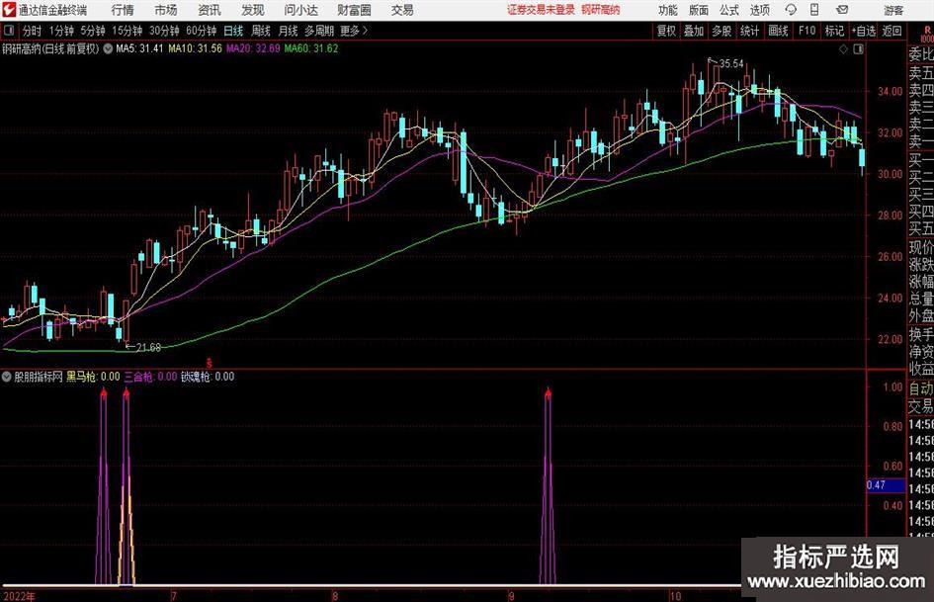Image resolution: width=934 pixels, height=602 pixels.
Task: Click the red 钢研高纳 title link
Action: point(601,10)
